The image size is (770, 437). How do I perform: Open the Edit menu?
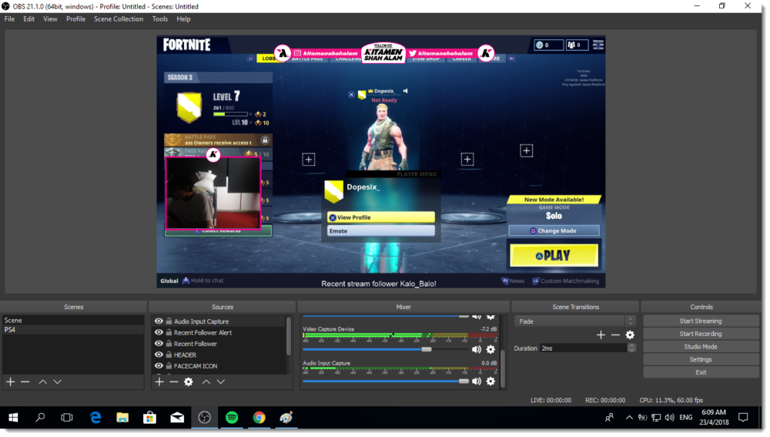pyautogui.click(x=29, y=19)
